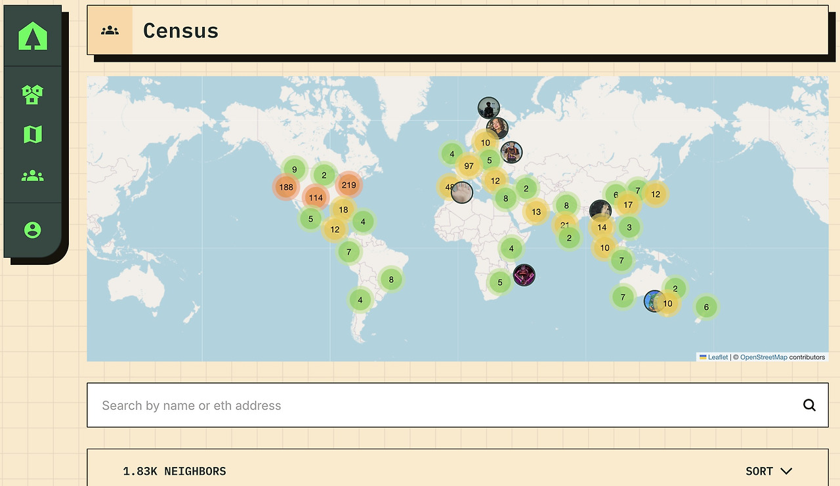Select the 3 cluster marker
Screen dimensions: 840x486
629,228
